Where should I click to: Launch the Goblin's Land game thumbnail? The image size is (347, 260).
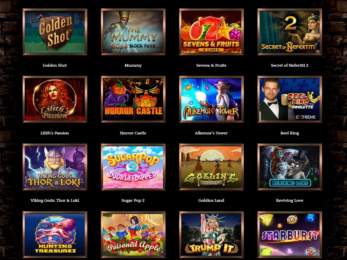(211, 167)
